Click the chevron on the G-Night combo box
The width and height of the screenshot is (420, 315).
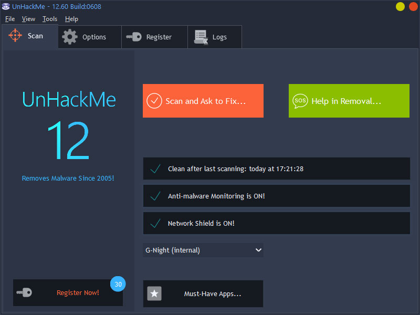pos(258,250)
